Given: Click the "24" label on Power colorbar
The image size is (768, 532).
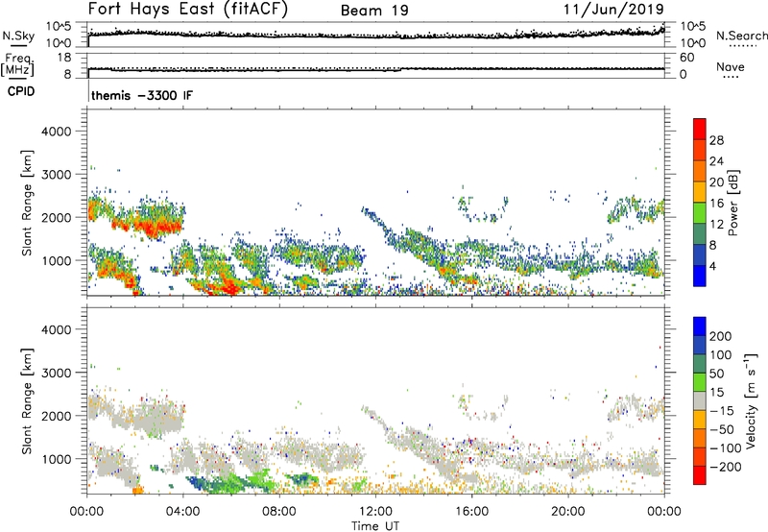Looking at the screenshot, I should click(716, 161).
